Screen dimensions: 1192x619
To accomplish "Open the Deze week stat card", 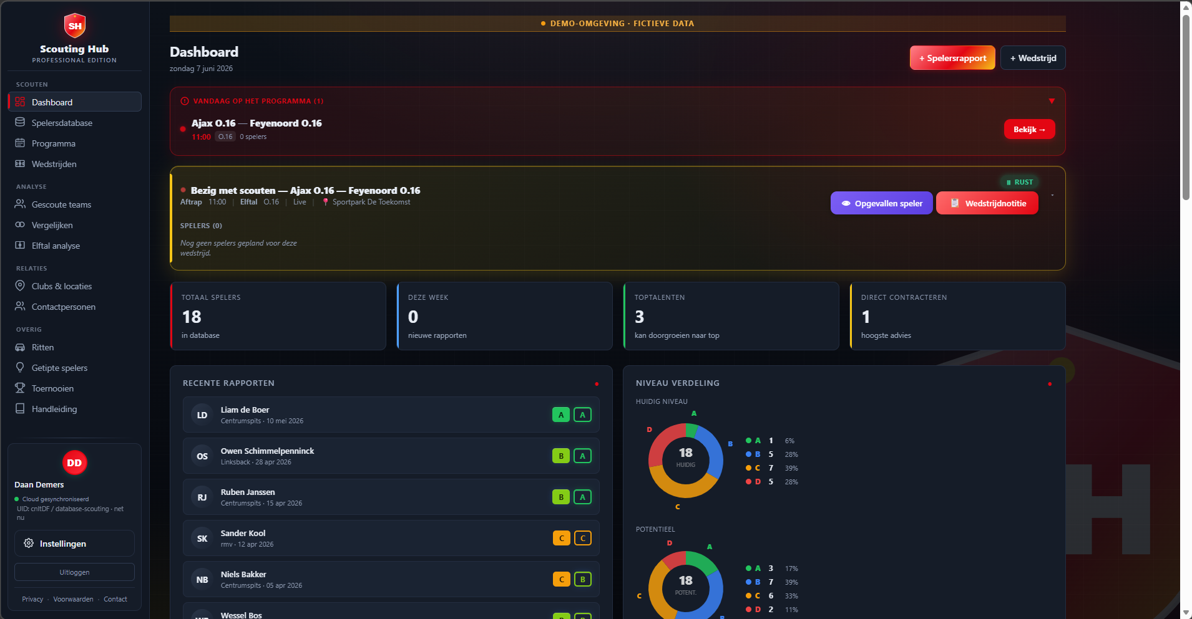I will pos(504,316).
